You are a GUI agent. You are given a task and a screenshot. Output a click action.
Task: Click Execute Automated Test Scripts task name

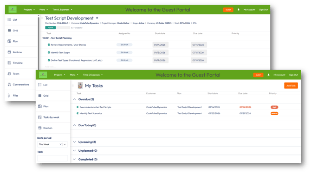coord(95,107)
